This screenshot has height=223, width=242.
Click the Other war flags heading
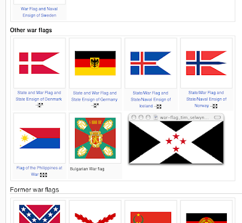point(31,30)
